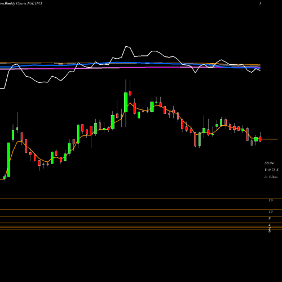Click the chart title ending in NSE IFCI
Screen dimensions: 282x282
click(21, 3)
